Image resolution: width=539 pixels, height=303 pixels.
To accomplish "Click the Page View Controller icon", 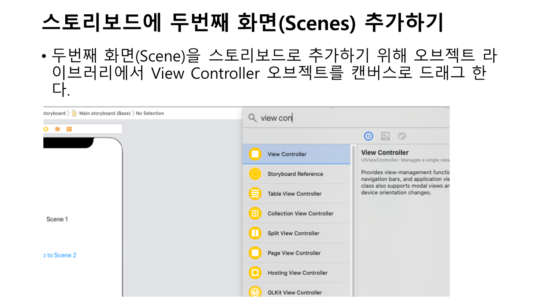I will click(255, 253).
